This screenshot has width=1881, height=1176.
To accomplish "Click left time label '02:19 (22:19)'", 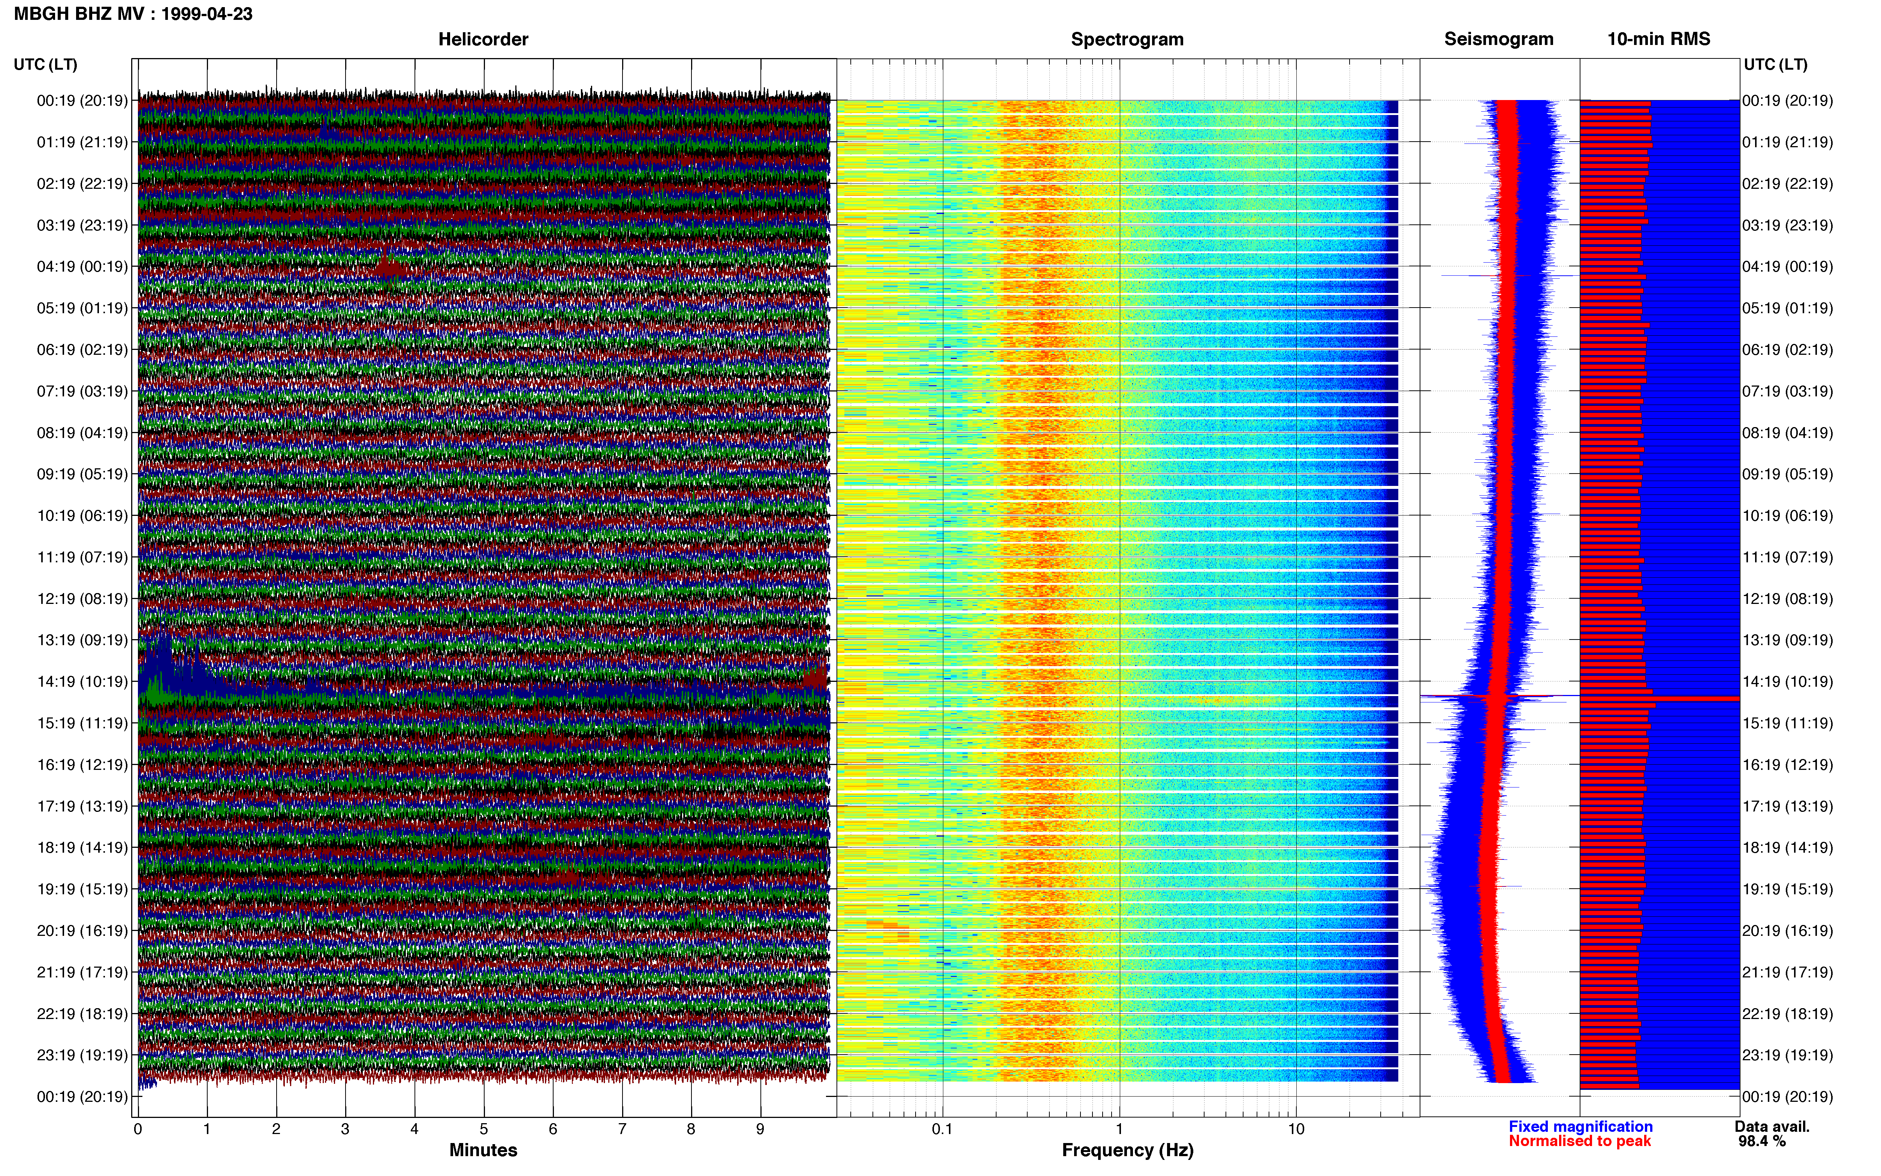I will [x=82, y=184].
